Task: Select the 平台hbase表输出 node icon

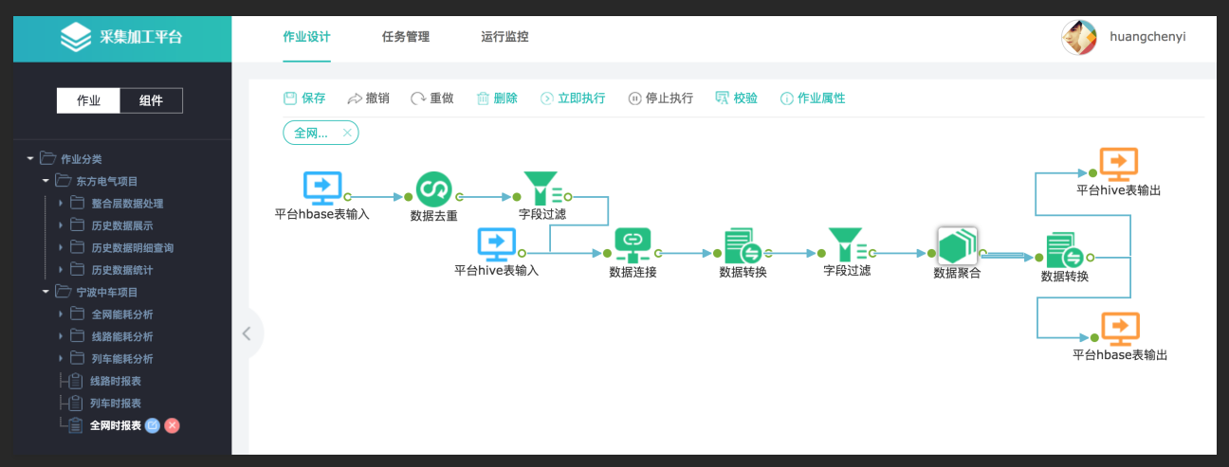Action: click(1120, 330)
